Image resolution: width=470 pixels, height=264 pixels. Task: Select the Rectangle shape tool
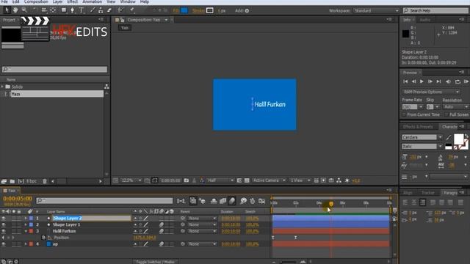pos(64,10)
